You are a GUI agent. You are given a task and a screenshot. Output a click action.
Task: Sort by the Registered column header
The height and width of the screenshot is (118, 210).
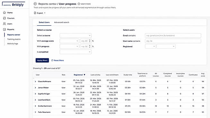click(79, 75)
